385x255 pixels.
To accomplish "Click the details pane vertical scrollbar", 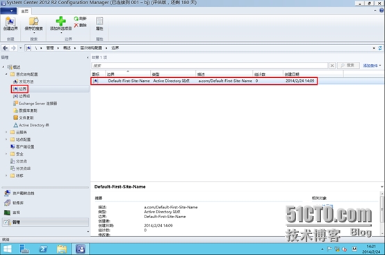I will [382, 213].
